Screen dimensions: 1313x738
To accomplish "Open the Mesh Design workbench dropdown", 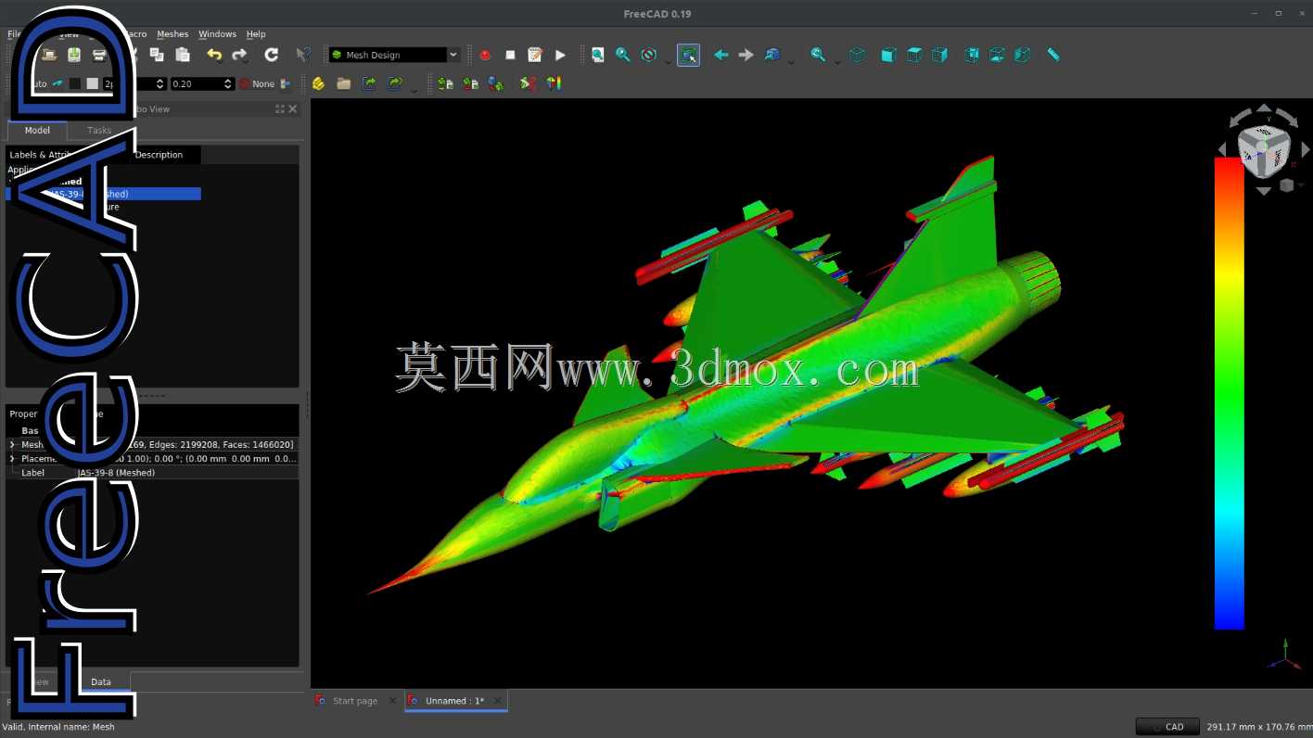I will (x=394, y=55).
